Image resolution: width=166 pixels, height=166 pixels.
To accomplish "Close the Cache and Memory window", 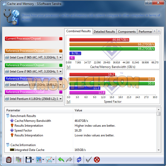I will pos(158,3).
